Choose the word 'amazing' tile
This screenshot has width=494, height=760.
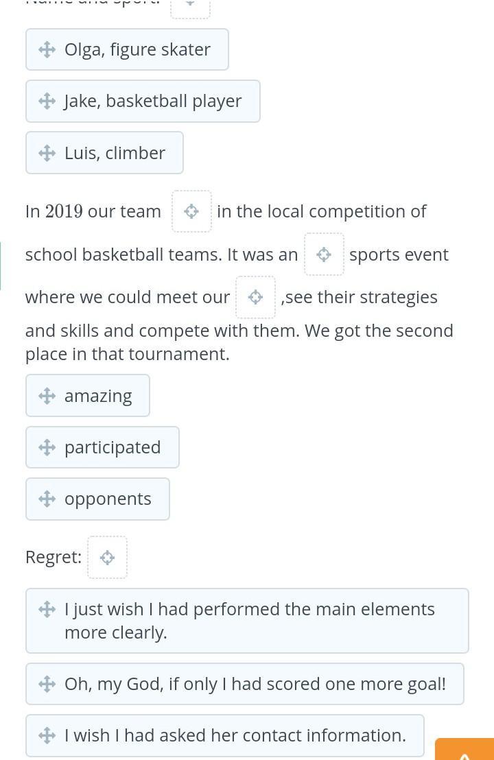click(97, 396)
